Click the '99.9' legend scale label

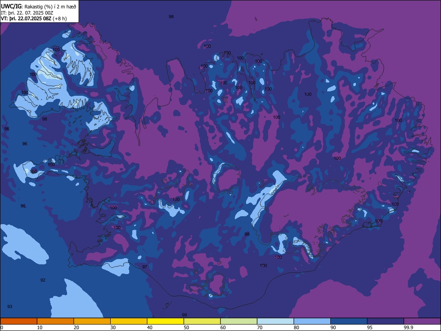coord(408,327)
